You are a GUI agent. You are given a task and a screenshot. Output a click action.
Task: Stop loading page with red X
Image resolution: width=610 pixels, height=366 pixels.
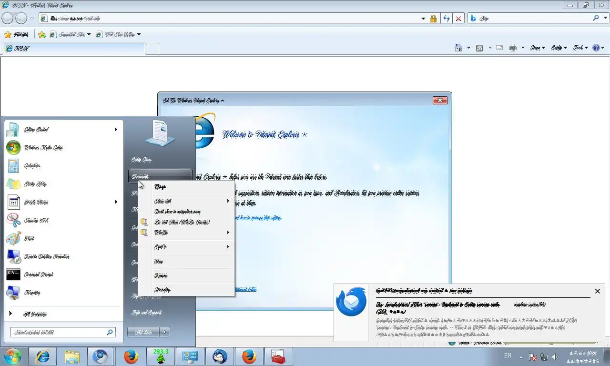point(458,19)
